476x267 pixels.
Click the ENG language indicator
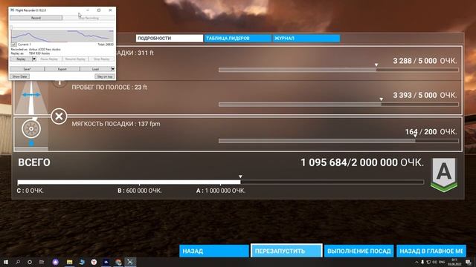pyautogui.click(x=442, y=262)
